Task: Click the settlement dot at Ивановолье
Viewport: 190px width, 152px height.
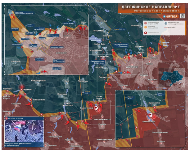Action: point(102,23)
